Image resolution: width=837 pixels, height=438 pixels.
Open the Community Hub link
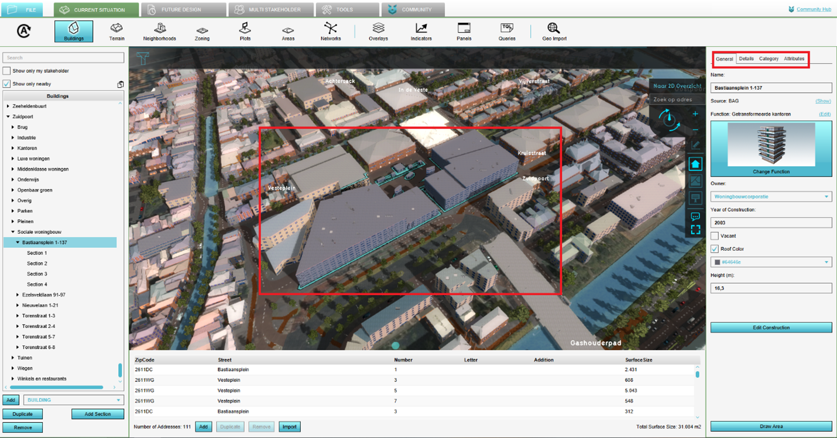coord(813,9)
